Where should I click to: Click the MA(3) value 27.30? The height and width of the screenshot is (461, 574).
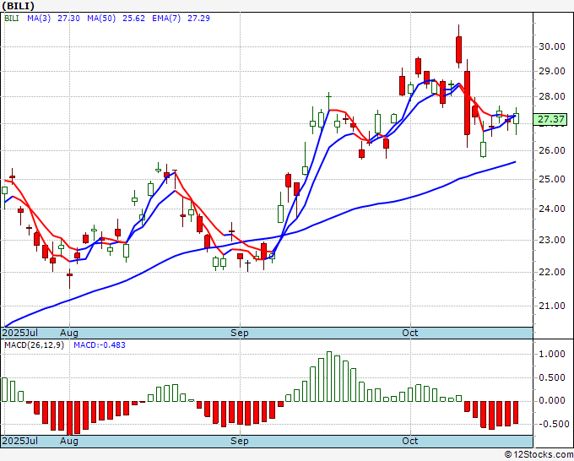click(x=68, y=19)
